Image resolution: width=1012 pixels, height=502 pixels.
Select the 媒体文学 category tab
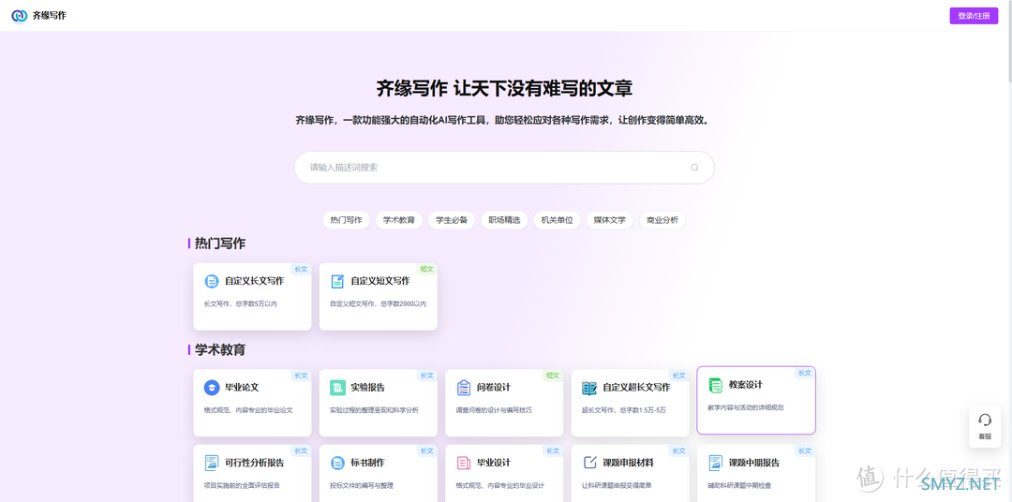[x=610, y=220]
